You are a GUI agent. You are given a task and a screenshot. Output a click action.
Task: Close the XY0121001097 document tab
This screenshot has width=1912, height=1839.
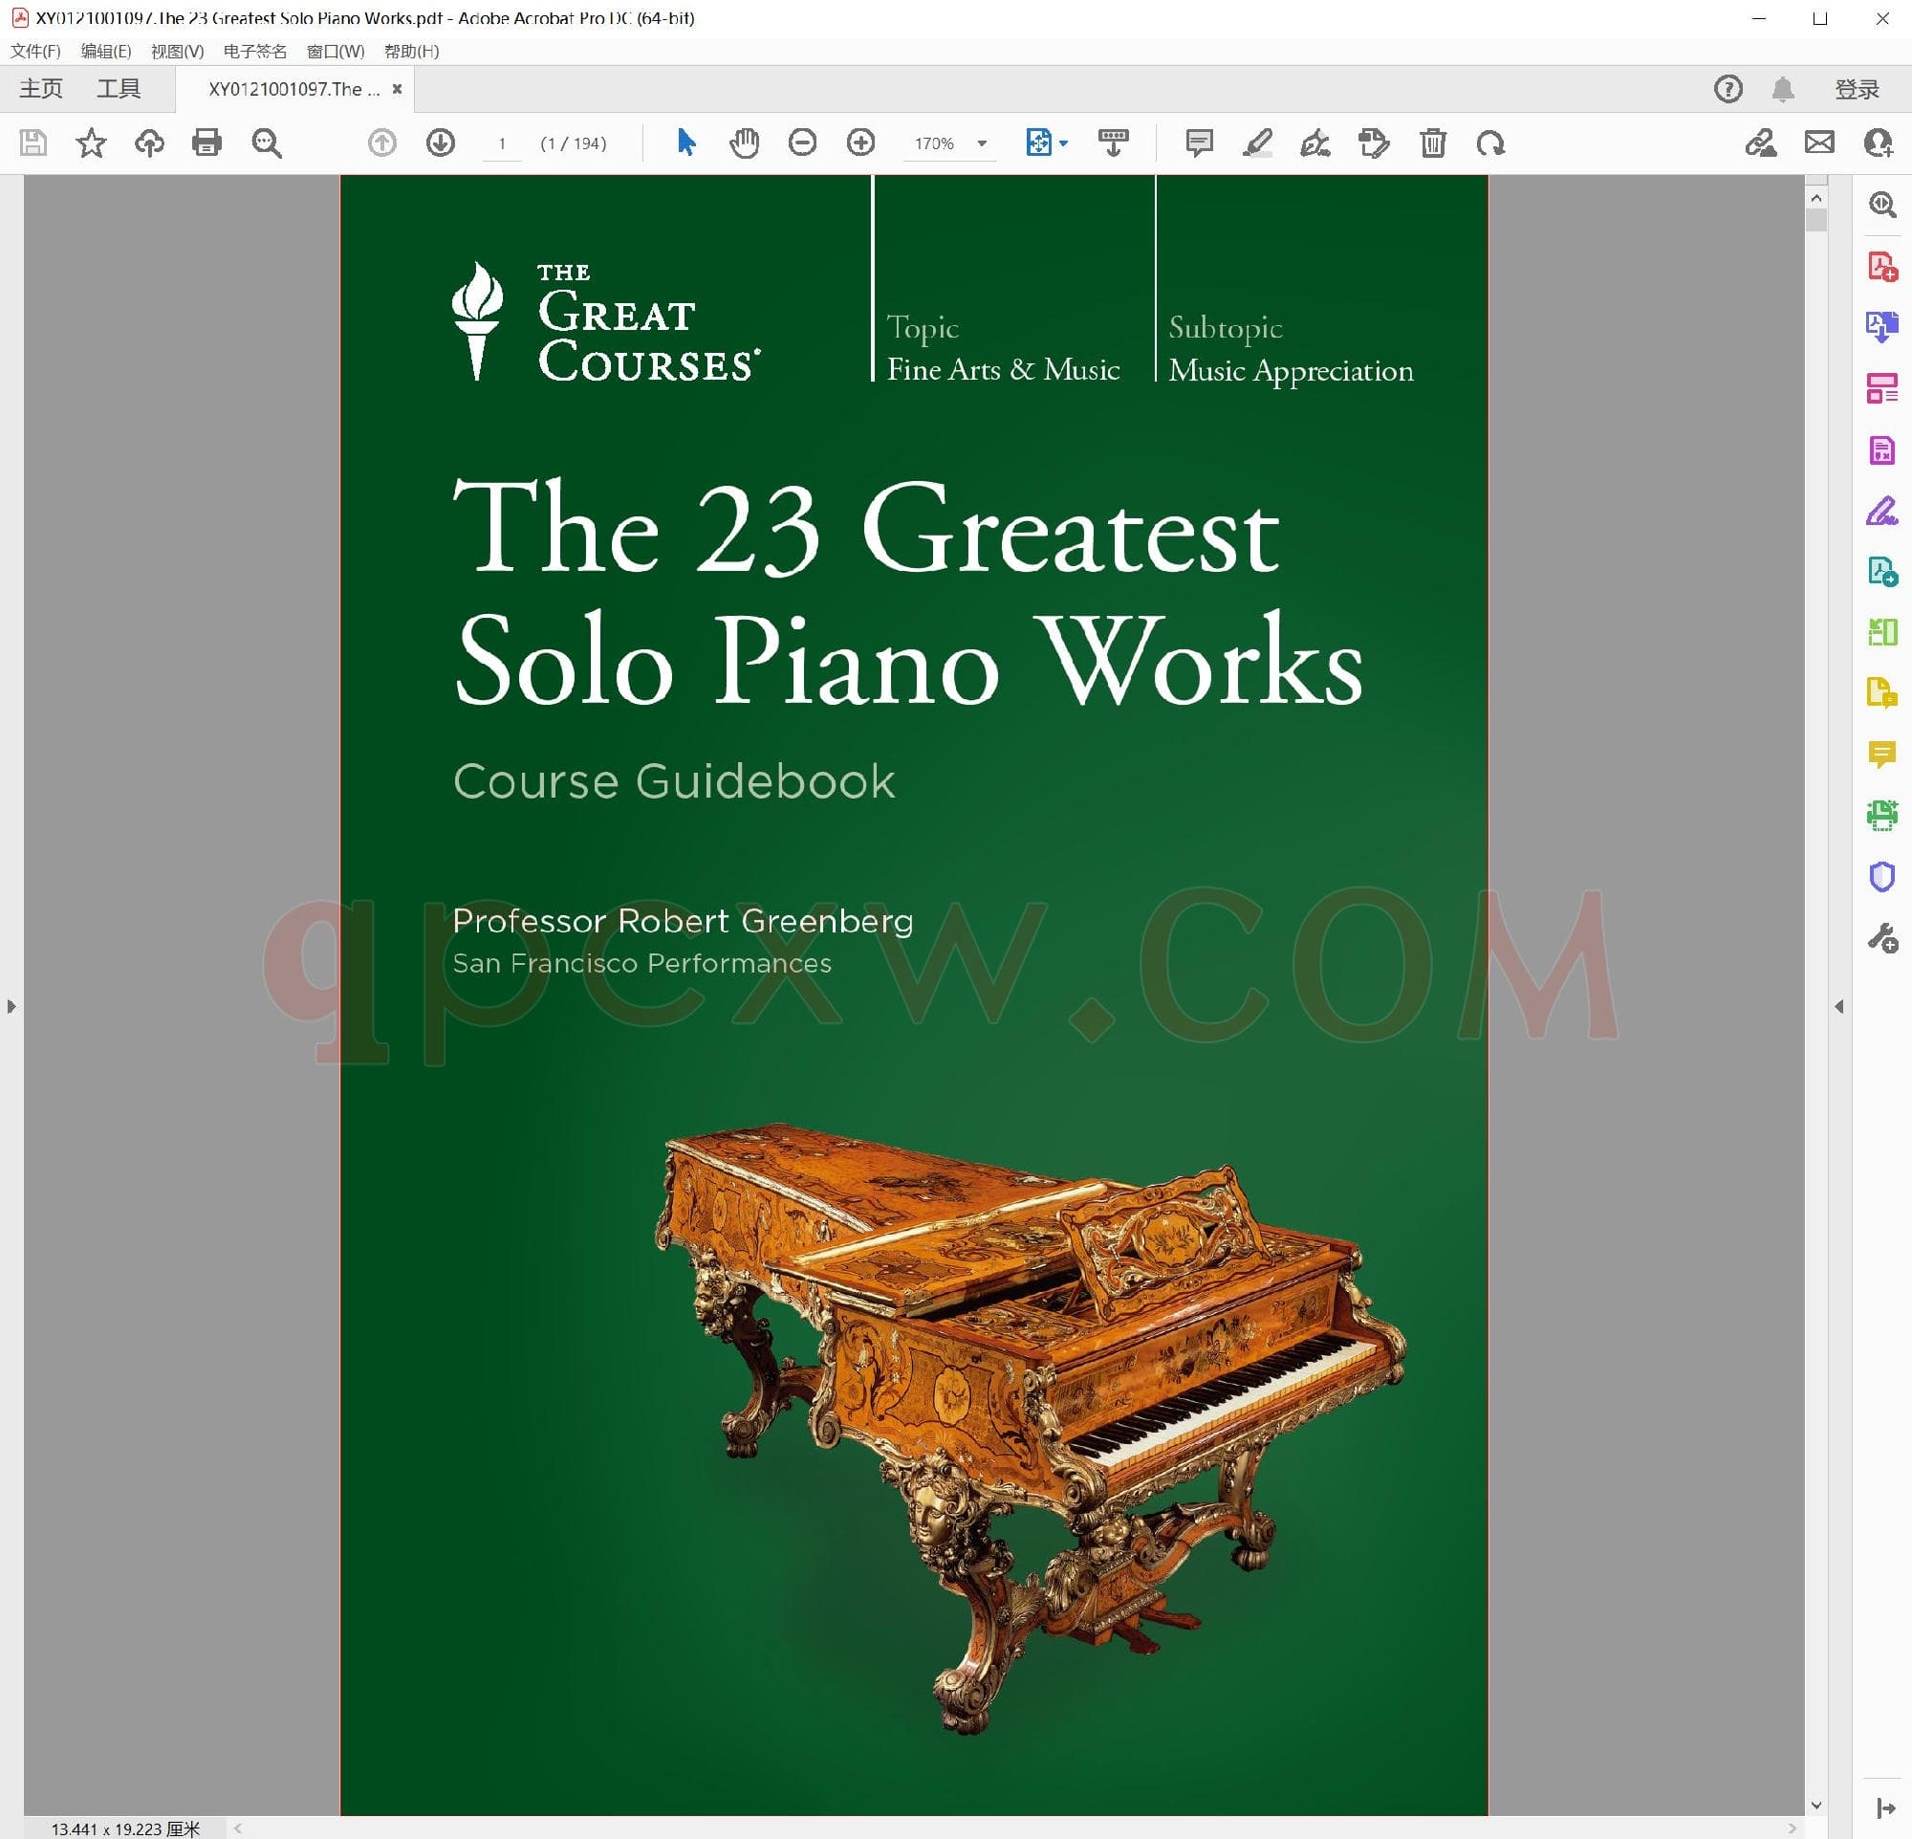[397, 89]
